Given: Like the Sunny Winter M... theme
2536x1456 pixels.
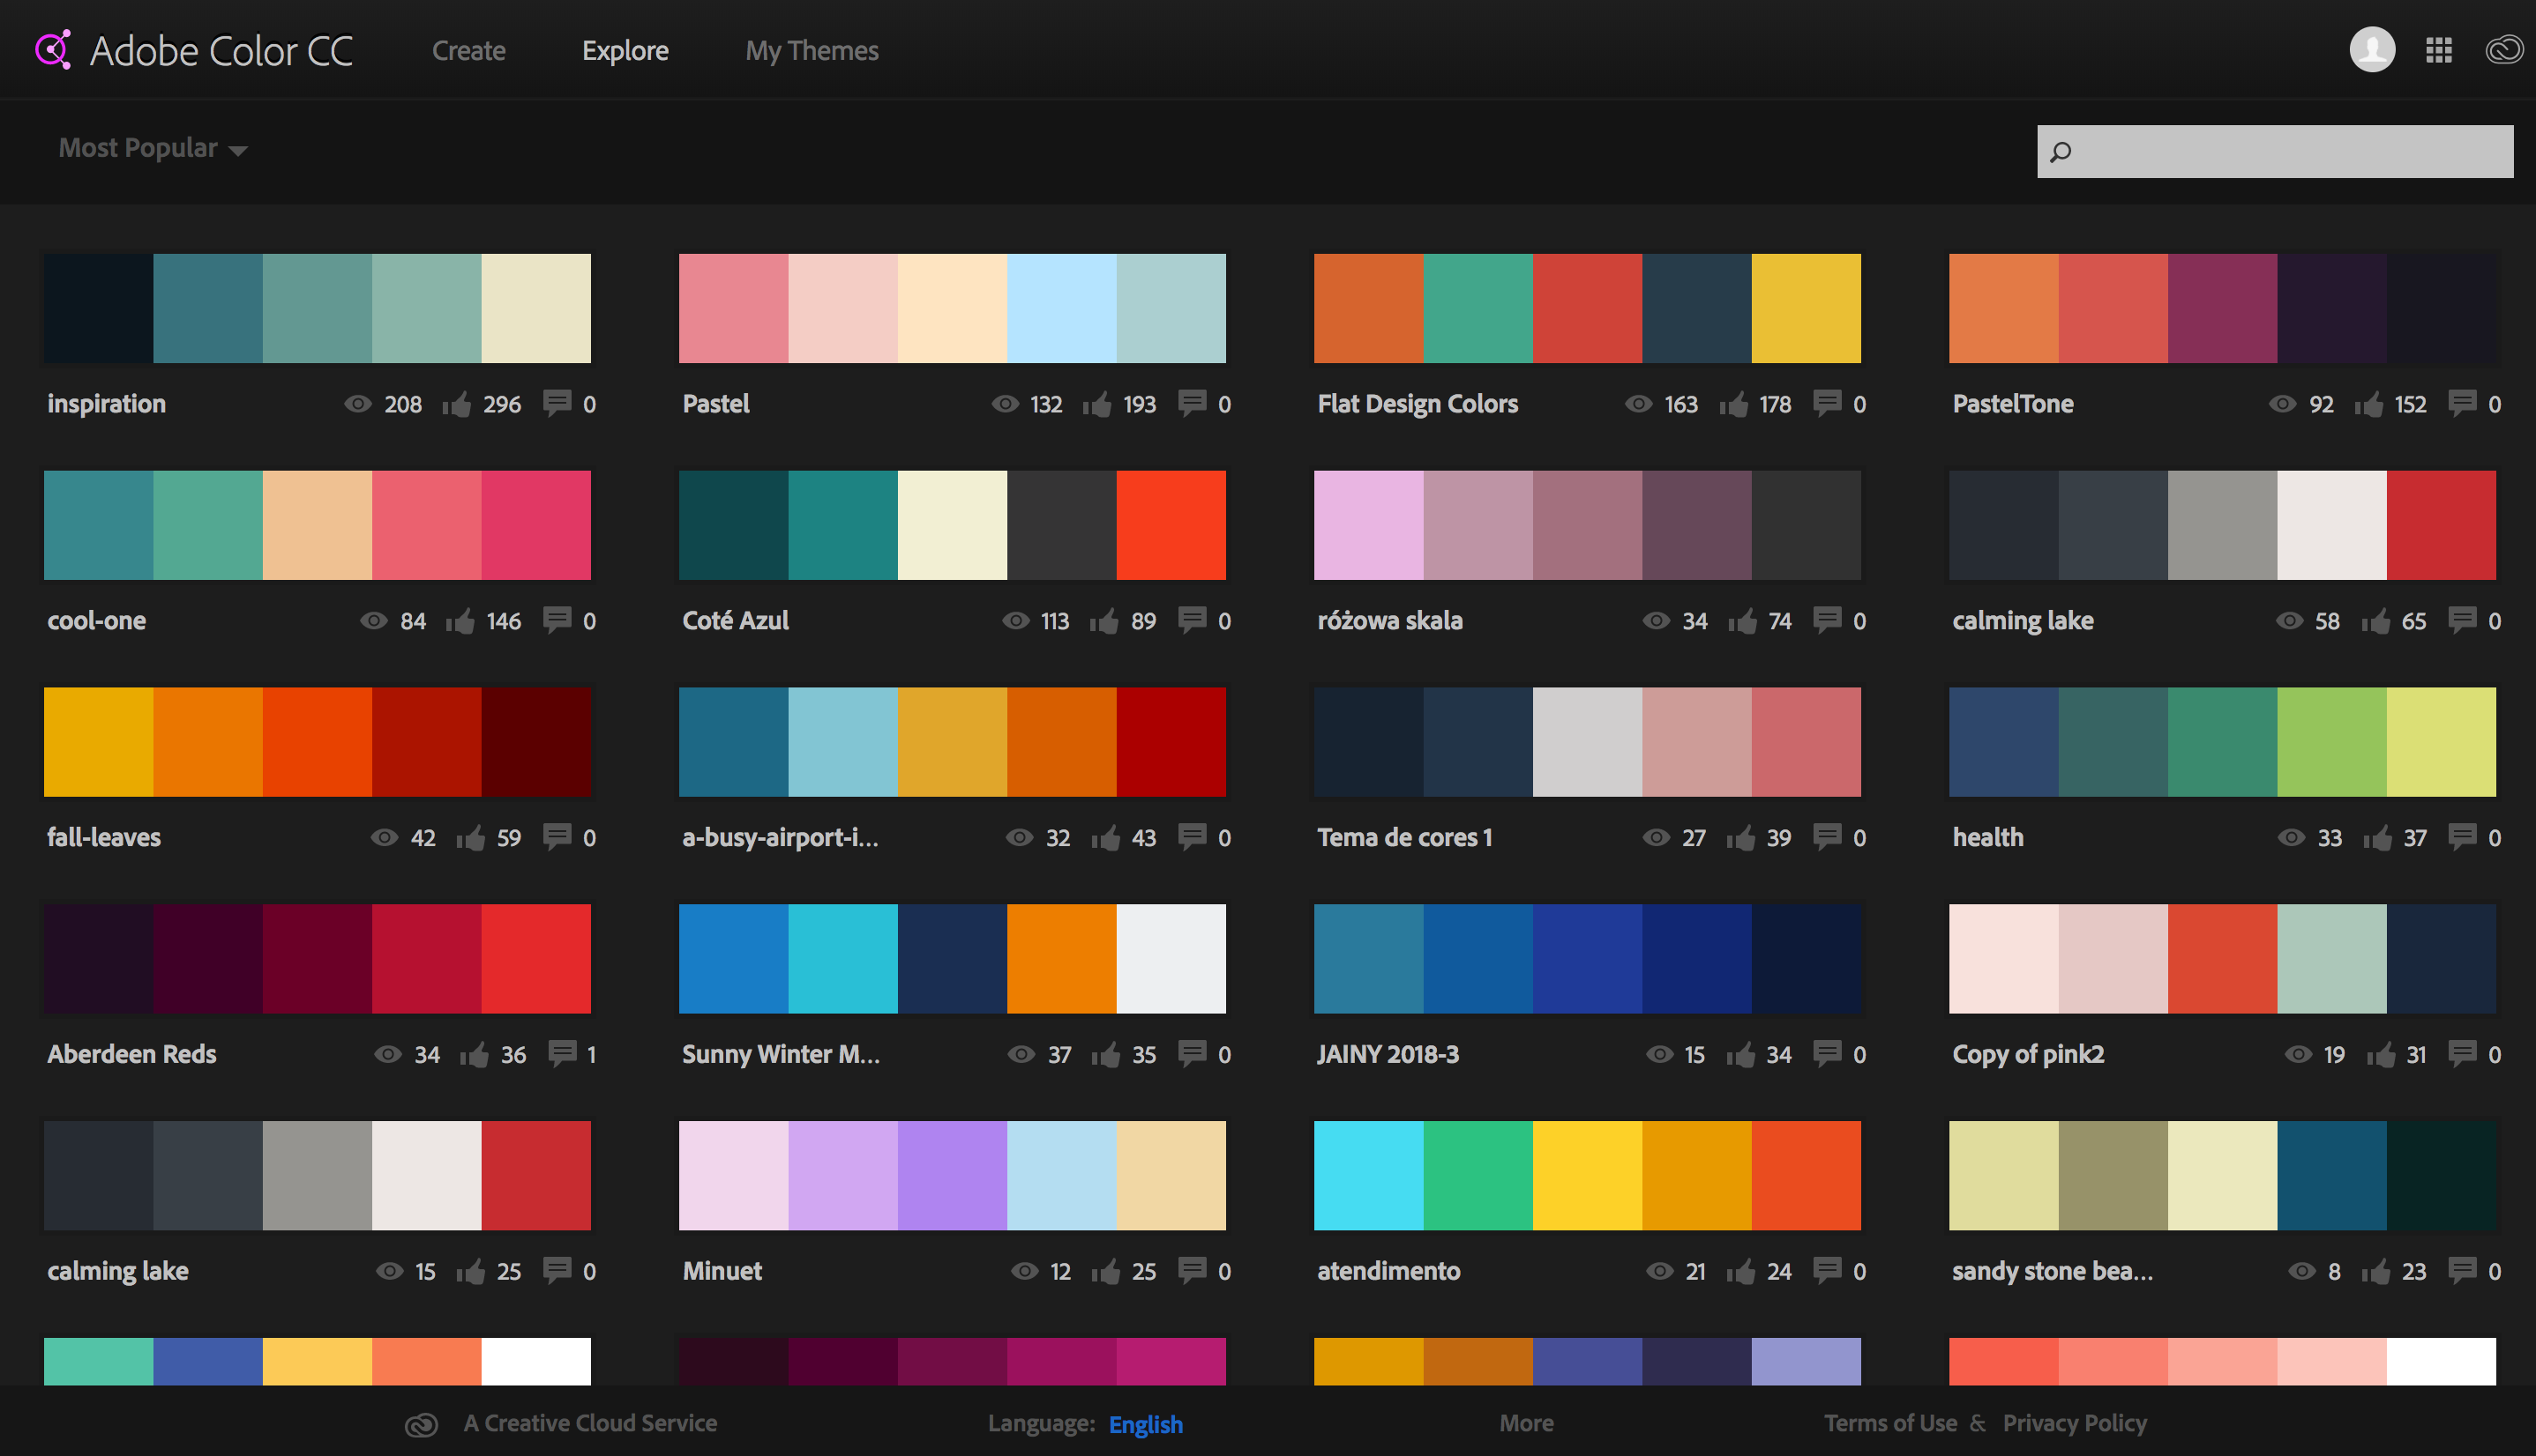Looking at the screenshot, I should (x=1106, y=1053).
